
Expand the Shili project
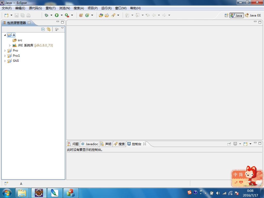(5, 61)
